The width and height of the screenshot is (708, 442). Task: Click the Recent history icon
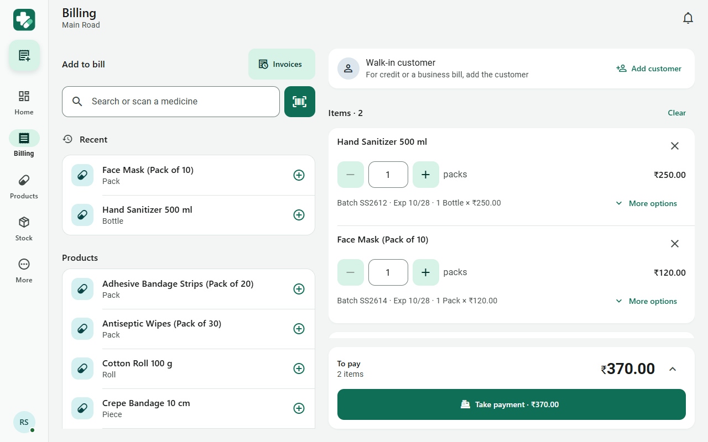67,139
